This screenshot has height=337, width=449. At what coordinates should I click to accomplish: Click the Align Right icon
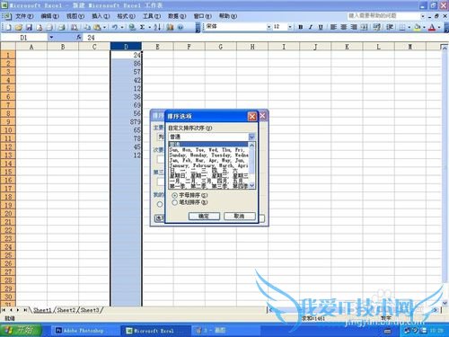pos(354,27)
